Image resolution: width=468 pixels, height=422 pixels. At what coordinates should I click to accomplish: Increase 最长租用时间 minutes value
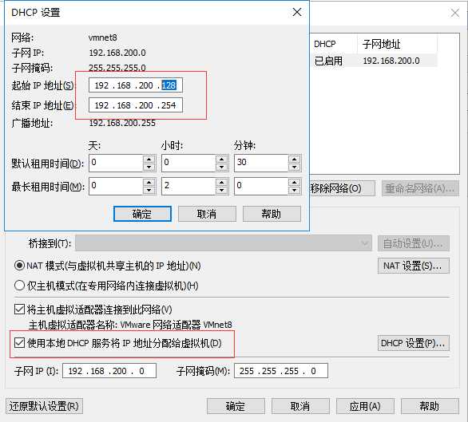(294, 182)
